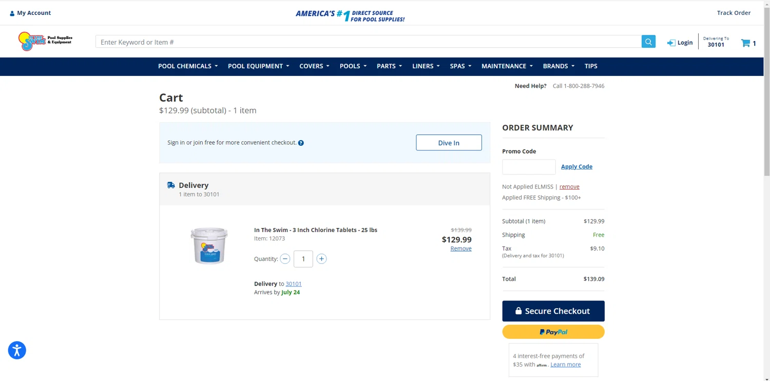Click the America's #1 Direct Source banner
The height and width of the screenshot is (381, 770).
[350, 16]
